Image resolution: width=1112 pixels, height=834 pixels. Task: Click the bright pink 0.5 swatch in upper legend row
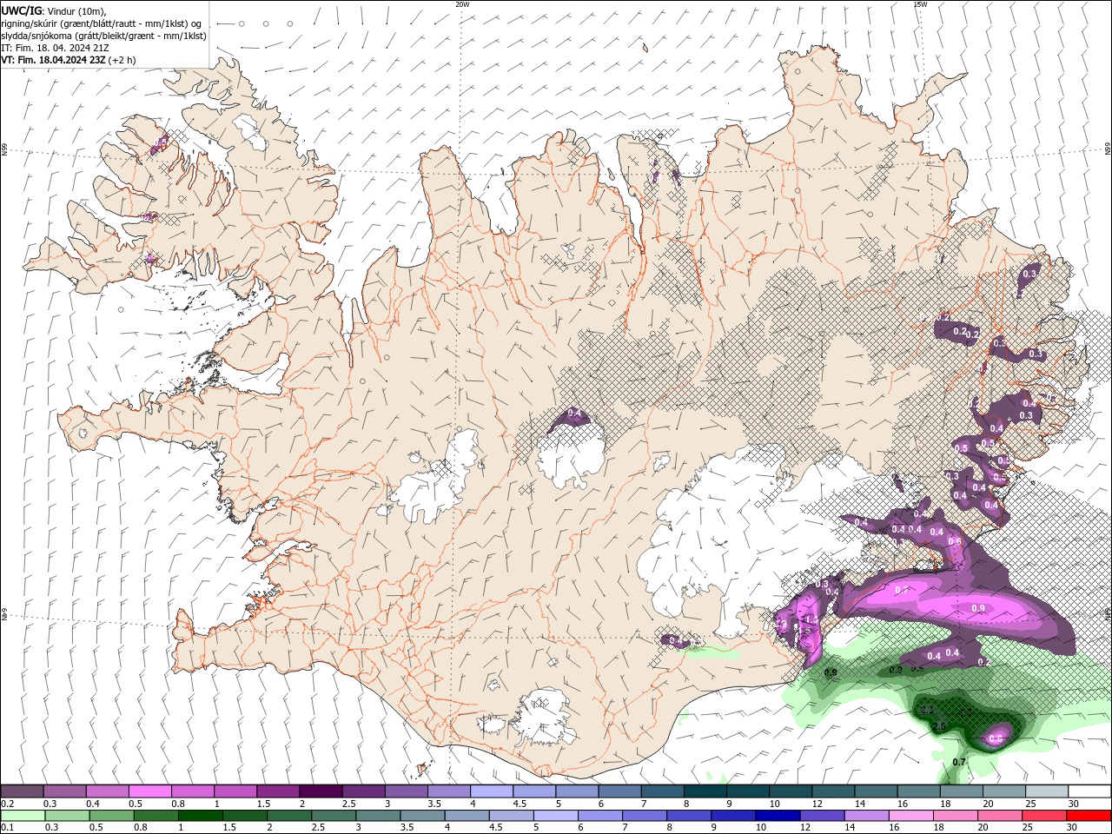[x=149, y=791]
